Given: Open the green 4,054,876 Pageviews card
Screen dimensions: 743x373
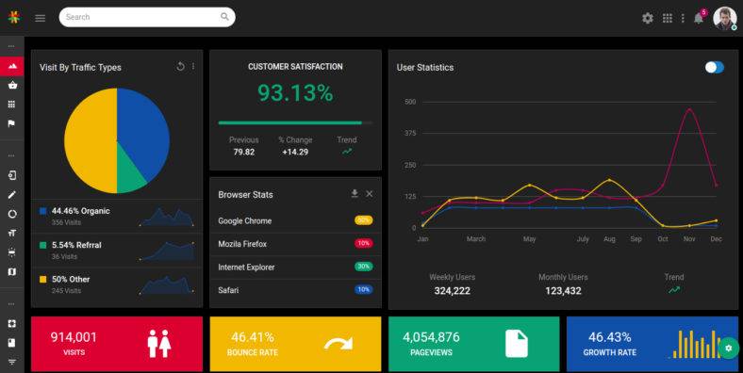Looking at the screenshot, I should tap(474, 344).
